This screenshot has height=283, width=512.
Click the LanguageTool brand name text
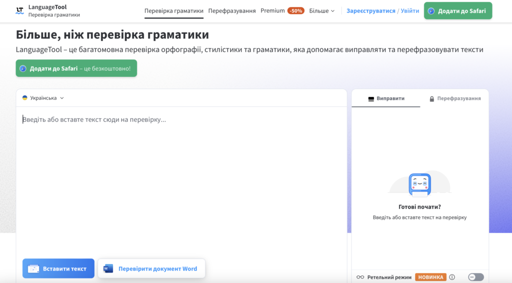coord(47,7)
